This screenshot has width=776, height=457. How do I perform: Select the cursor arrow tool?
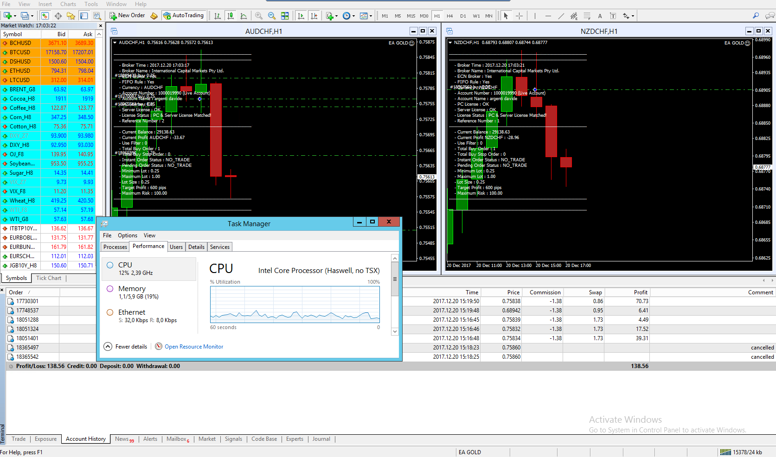coord(506,16)
